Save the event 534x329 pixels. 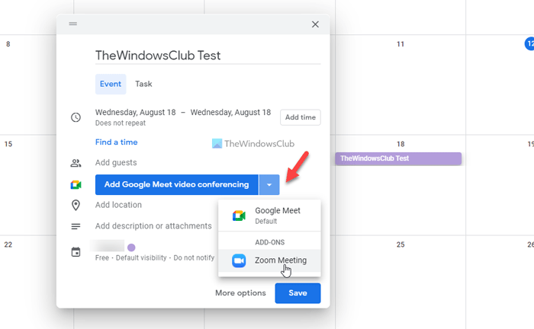coord(298,293)
